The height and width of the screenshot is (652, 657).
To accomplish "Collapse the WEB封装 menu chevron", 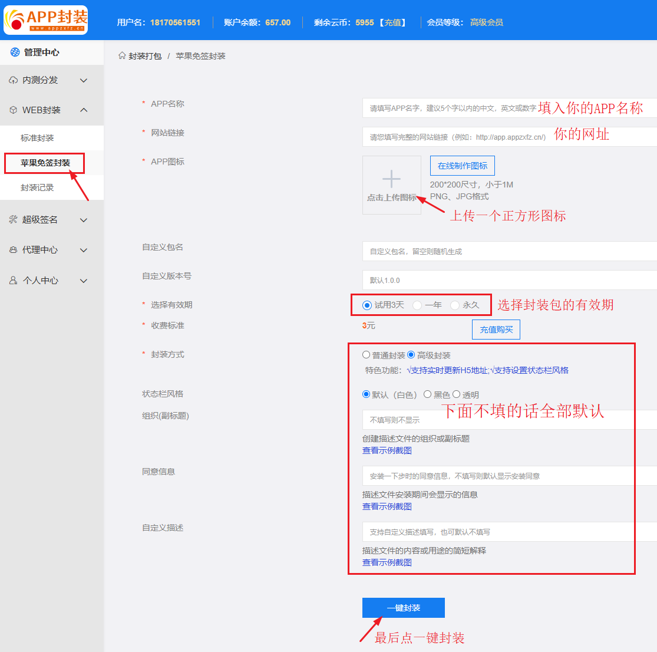I will tap(84, 110).
